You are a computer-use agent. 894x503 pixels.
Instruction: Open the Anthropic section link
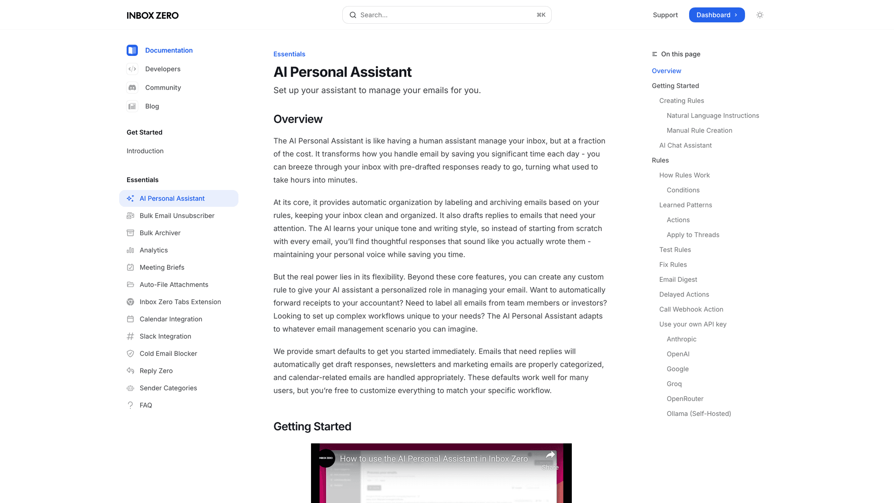click(x=681, y=339)
